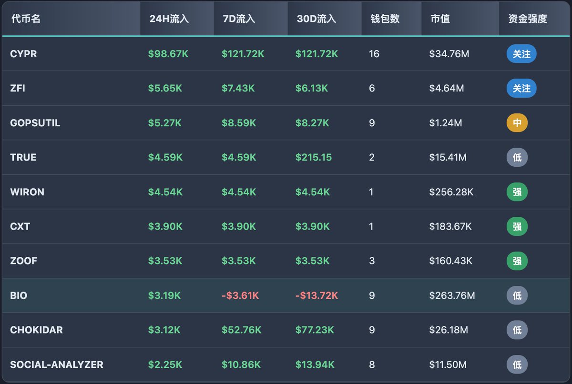Screen dimensions: 572x384
Task: Click the 代币名 column header
Action: [x=26, y=19]
